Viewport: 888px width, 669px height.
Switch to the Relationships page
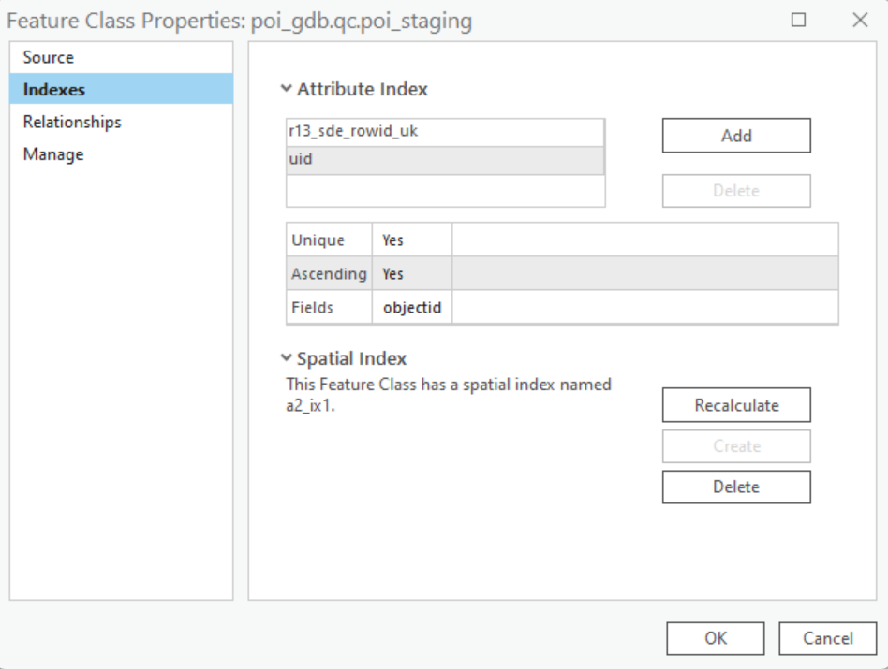pos(72,122)
